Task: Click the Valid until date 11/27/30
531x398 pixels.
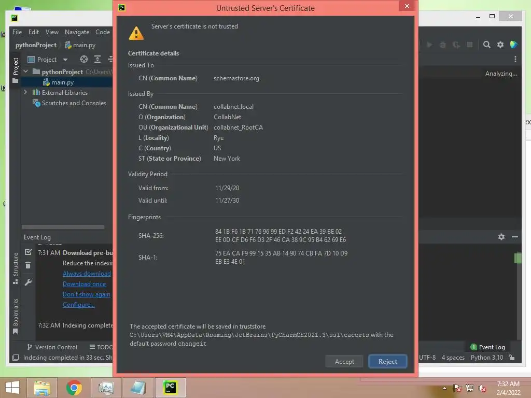Action: [227, 201]
